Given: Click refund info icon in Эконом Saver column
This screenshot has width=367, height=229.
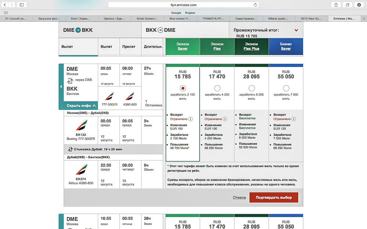Looking at the screenshot, I should [x=191, y=119].
